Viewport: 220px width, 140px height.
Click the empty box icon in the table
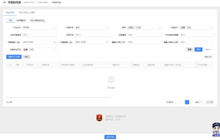(x=111, y=79)
